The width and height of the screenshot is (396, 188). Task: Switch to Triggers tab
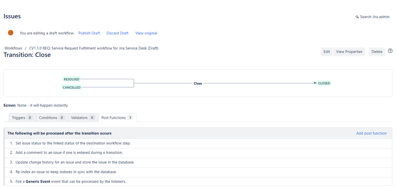coord(23,118)
